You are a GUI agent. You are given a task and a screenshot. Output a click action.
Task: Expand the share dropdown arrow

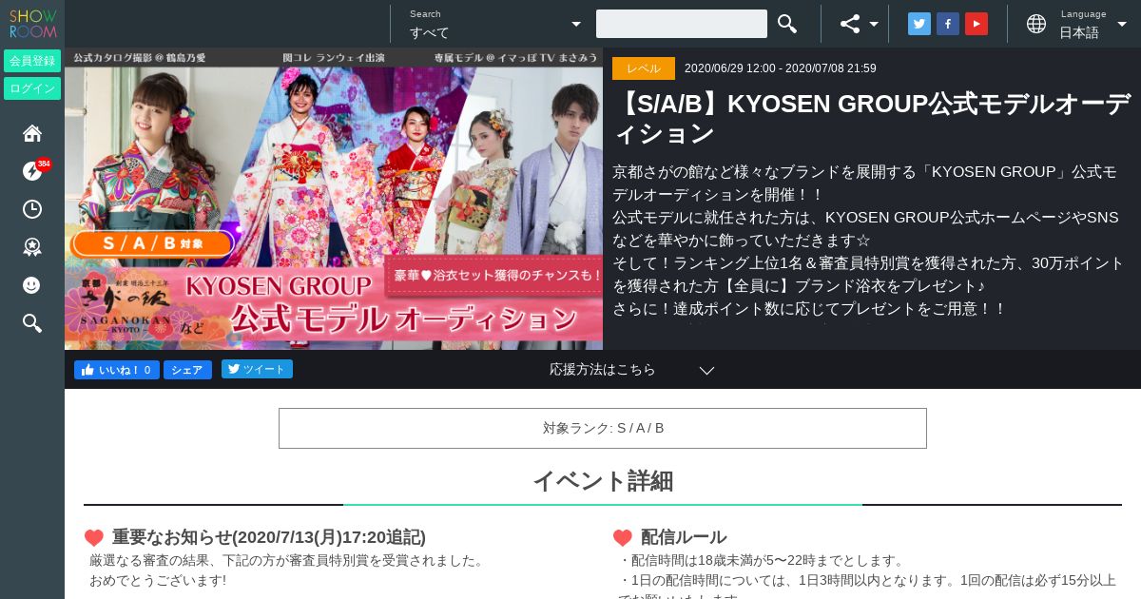coord(874,25)
